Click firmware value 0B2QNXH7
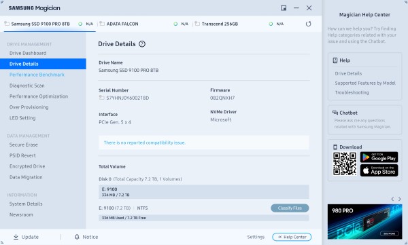 coord(222,98)
